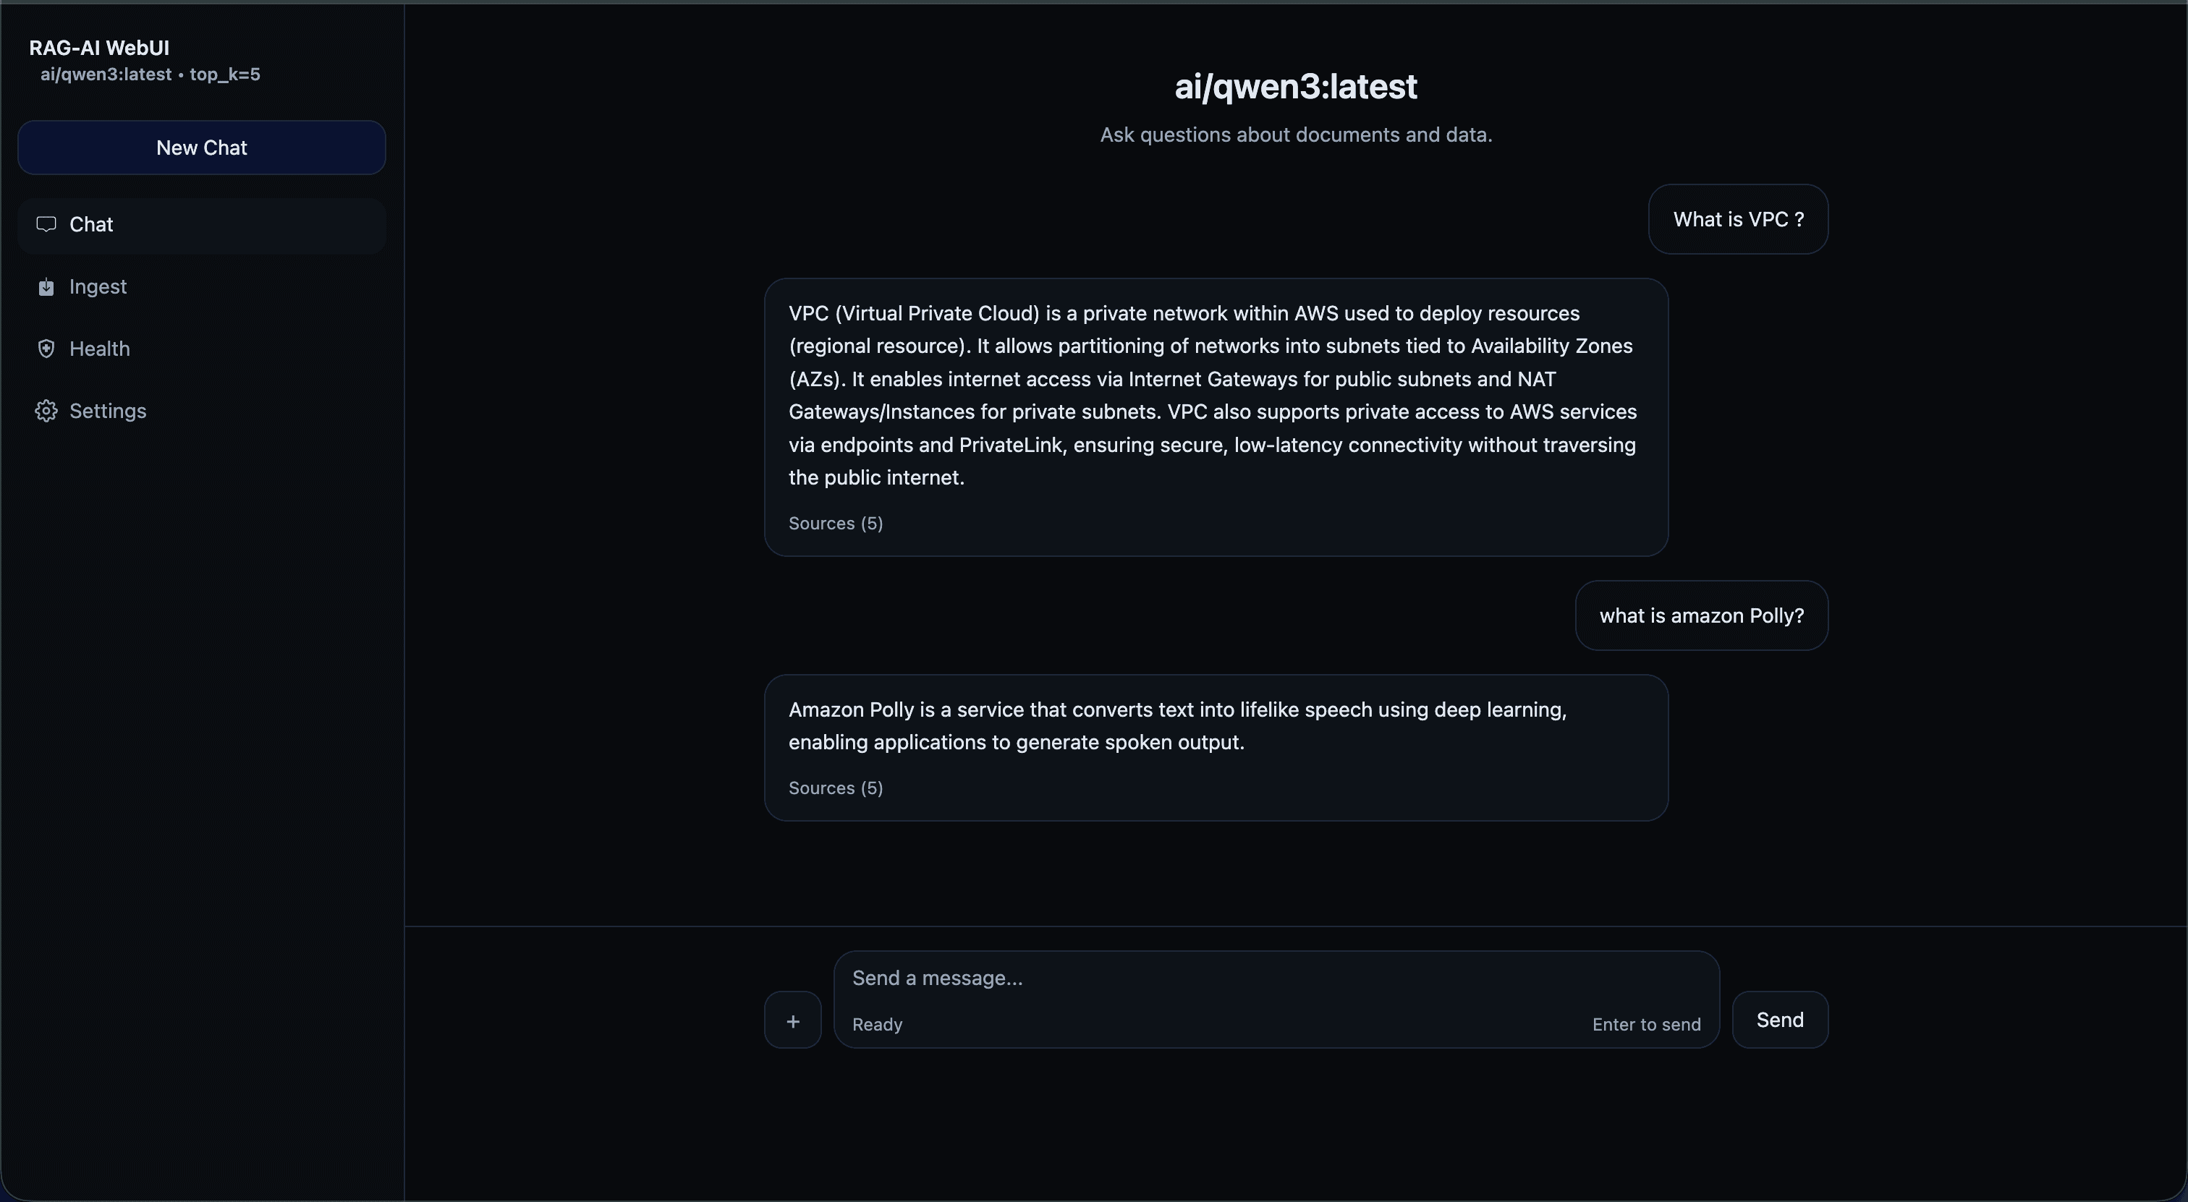Viewport: 2188px width, 1202px height.
Task: Click the Amazon Polly answer text
Action: pyautogui.click(x=1177, y=726)
